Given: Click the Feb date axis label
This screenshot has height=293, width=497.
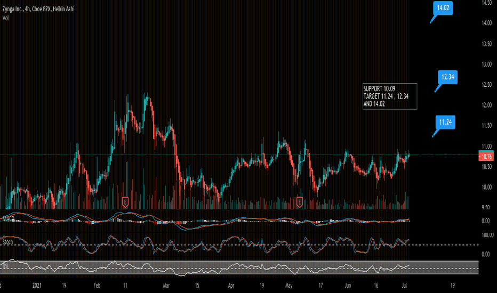Looking at the screenshot, I should pos(97,286).
